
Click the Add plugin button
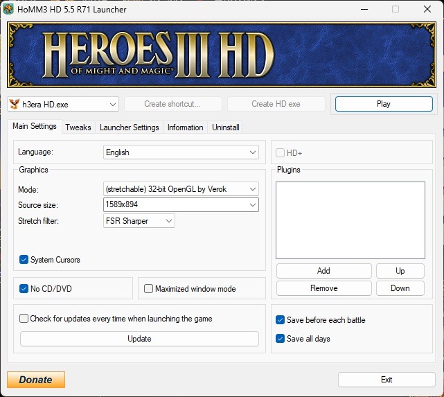click(x=324, y=271)
